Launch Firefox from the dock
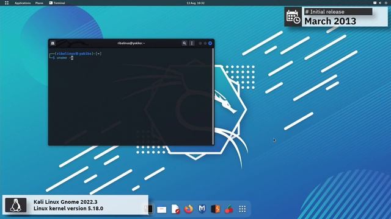The height and width of the screenshot is (219, 391). (x=189, y=209)
